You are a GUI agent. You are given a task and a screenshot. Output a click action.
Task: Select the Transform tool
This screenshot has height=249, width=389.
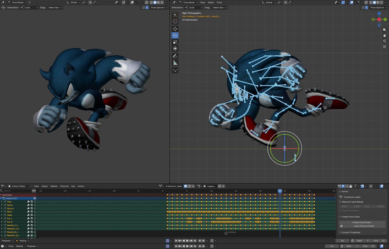pyautogui.click(x=175, y=48)
